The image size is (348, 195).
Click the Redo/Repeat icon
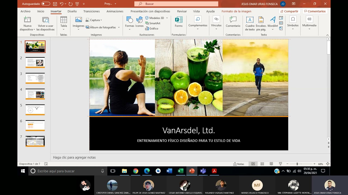(x=70, y=4)
